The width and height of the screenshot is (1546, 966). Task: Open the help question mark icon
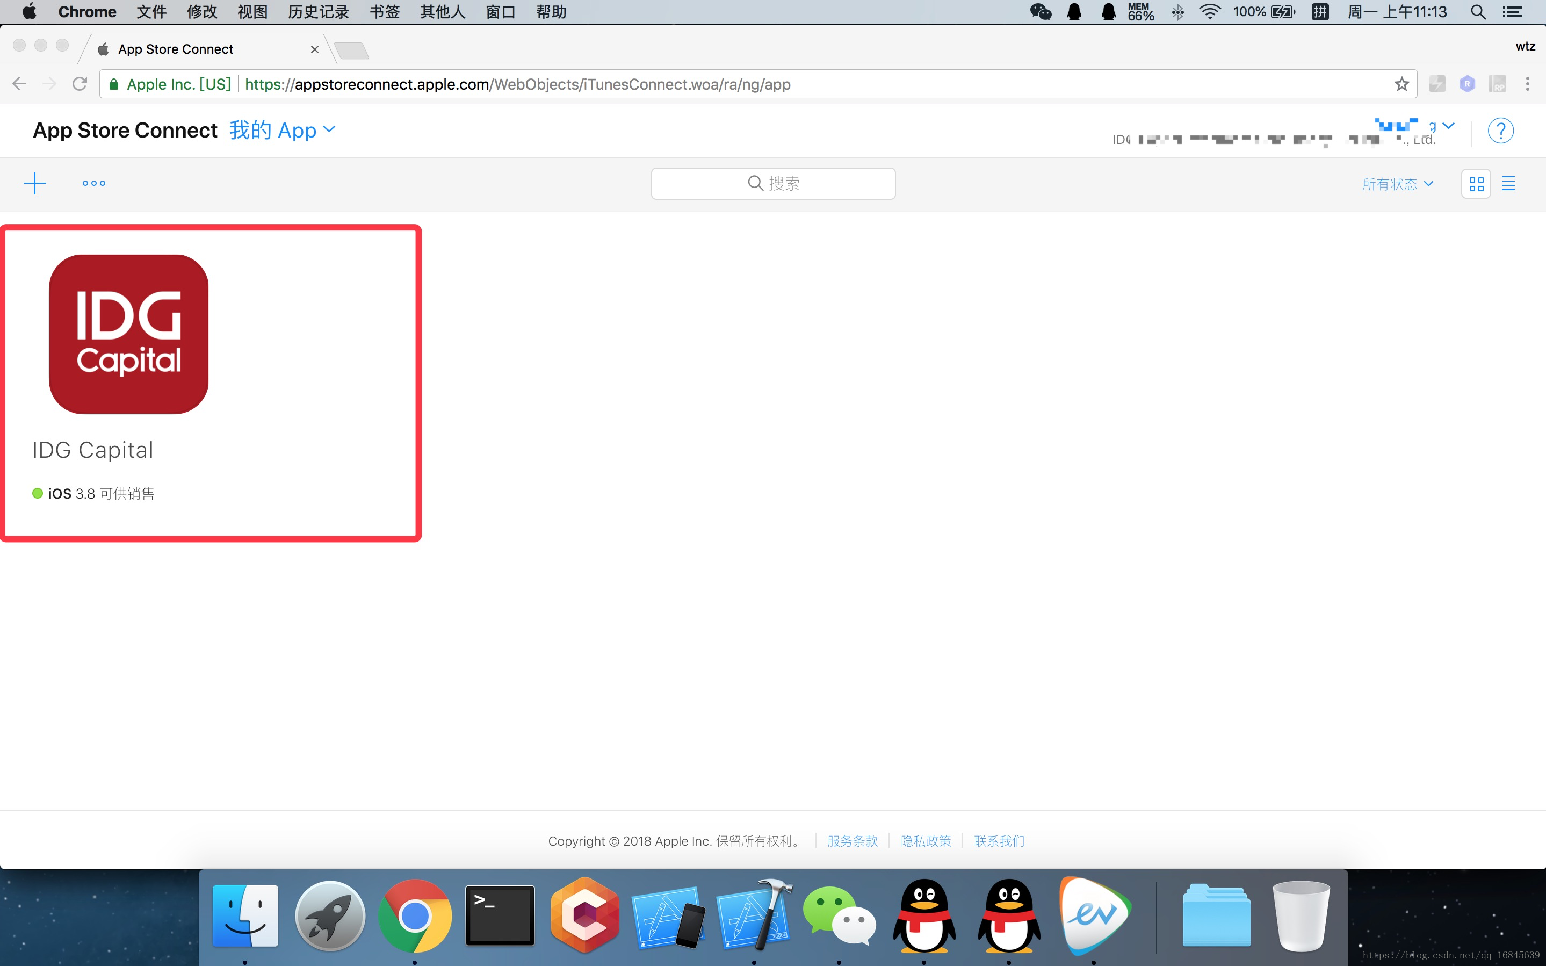[x=1500, y=131]
